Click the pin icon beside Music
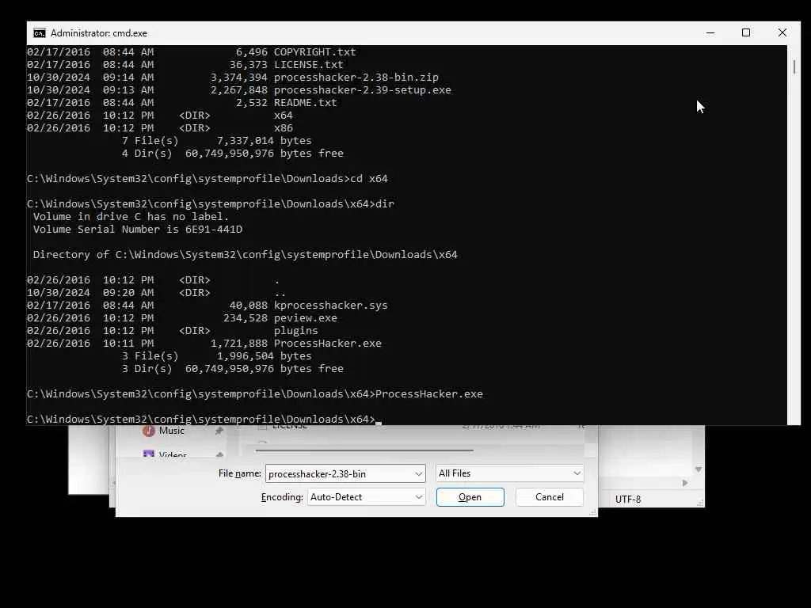Screen dimensions: 811x608 point(219,431)
